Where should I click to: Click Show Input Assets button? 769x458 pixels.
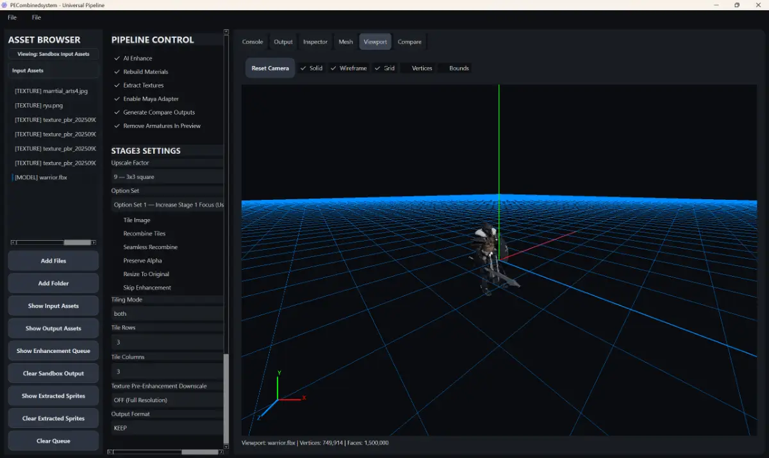53,306
